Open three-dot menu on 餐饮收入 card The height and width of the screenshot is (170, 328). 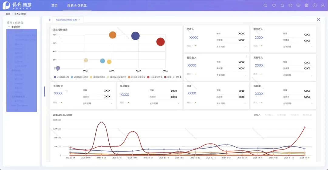(247, 57)
